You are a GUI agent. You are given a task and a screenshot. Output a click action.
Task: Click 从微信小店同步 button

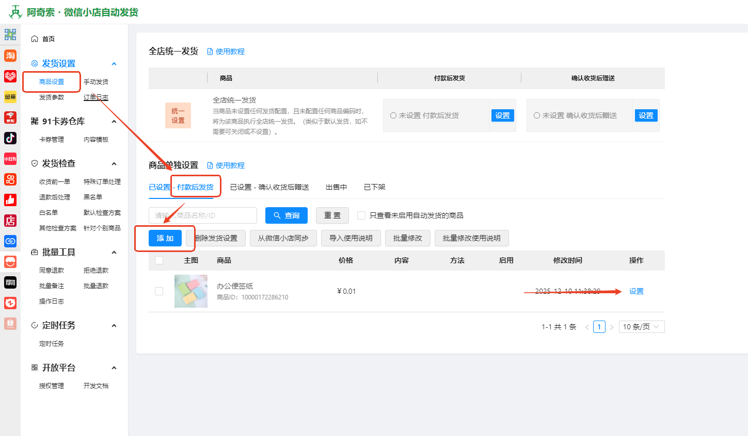(283, 238)
